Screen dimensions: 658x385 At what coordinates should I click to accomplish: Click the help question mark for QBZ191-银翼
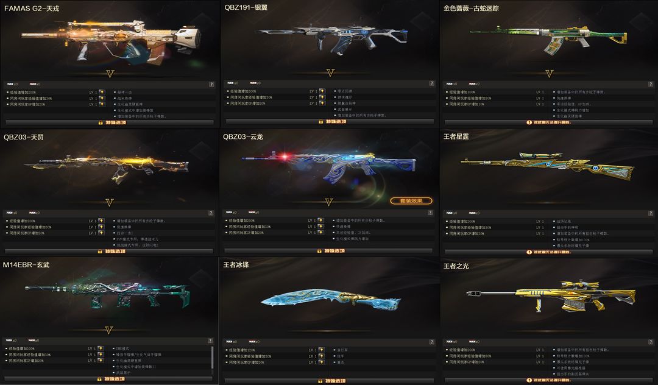[x=431, y=83]
